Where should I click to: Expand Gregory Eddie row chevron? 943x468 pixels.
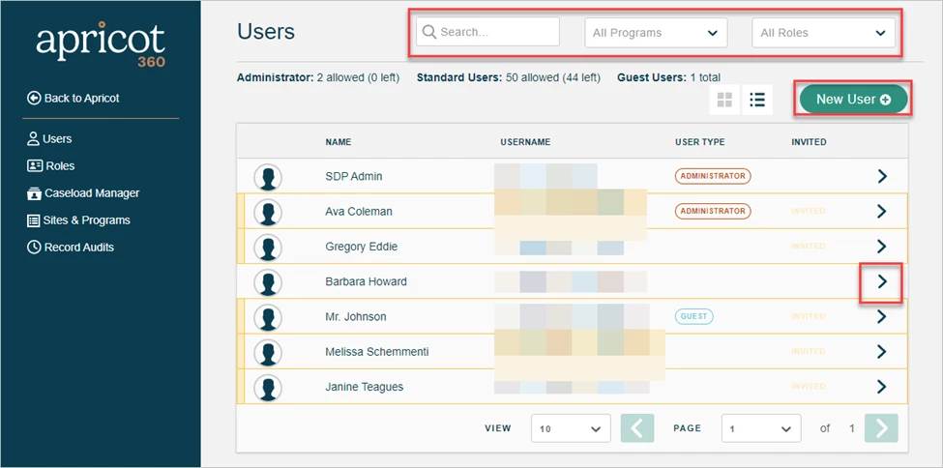click(882, 246)
